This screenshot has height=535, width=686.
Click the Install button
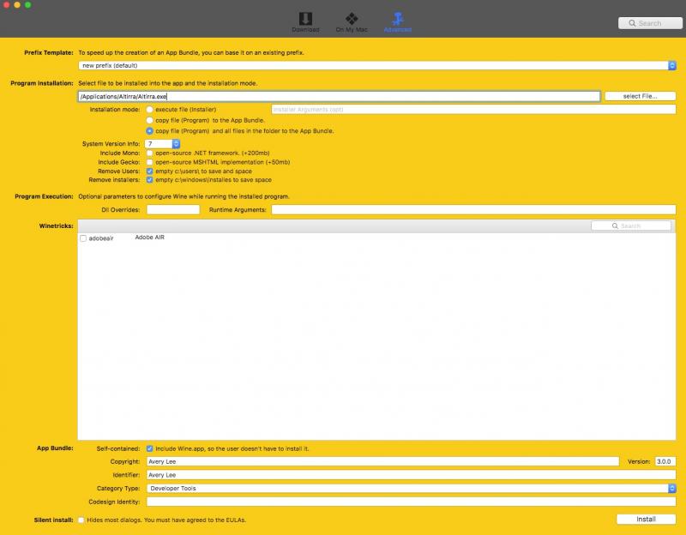pos(647,520)
